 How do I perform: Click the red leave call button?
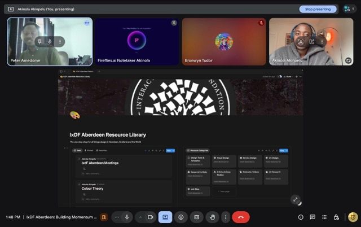point(241,217)
